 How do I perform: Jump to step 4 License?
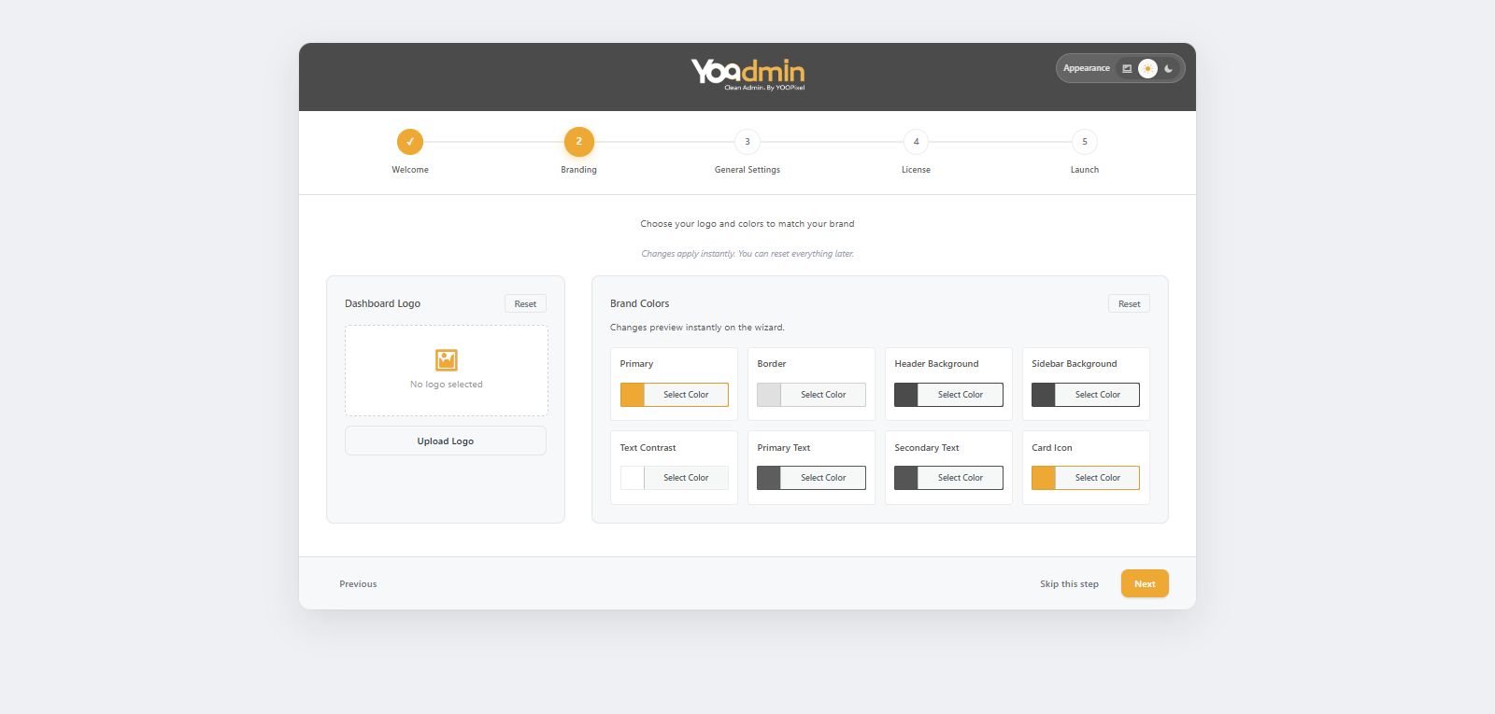[x=916, y=142]
